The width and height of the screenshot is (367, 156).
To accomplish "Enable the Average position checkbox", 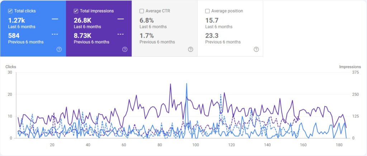I will click(x=208, y=11).
